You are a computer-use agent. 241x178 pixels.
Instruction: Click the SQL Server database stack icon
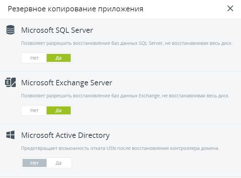pyautogui.click(x=11, y=30)
